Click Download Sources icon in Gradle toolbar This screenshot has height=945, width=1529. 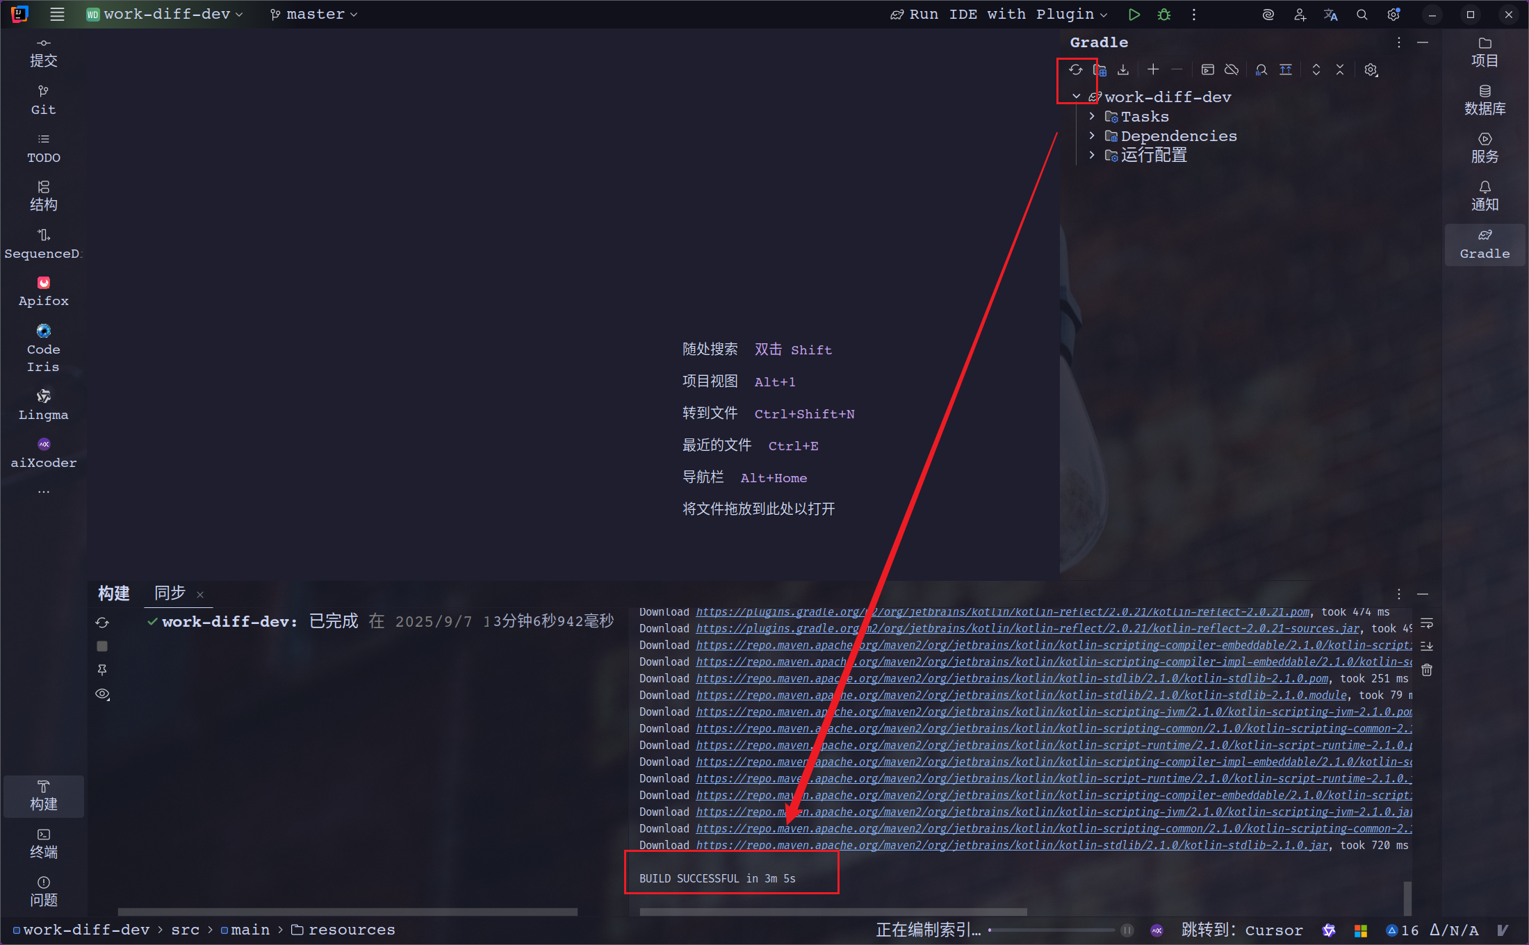(1123, 69)
